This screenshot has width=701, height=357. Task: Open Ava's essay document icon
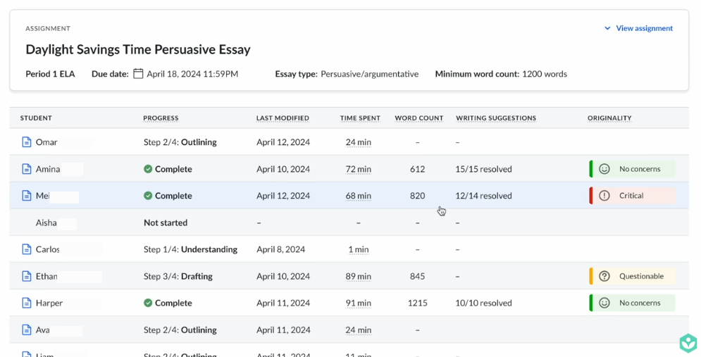26,330
